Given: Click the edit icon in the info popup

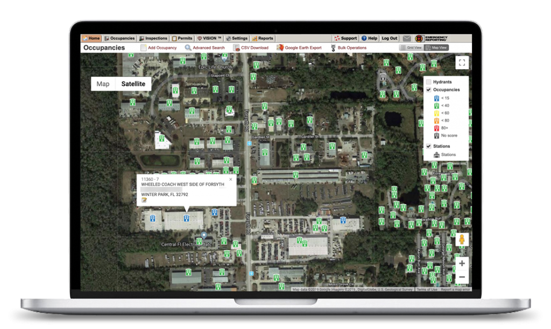Looking at the screenshot, I should (144, 200).
